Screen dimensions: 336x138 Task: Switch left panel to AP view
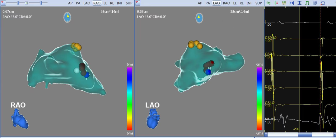(x=71, y=3)
